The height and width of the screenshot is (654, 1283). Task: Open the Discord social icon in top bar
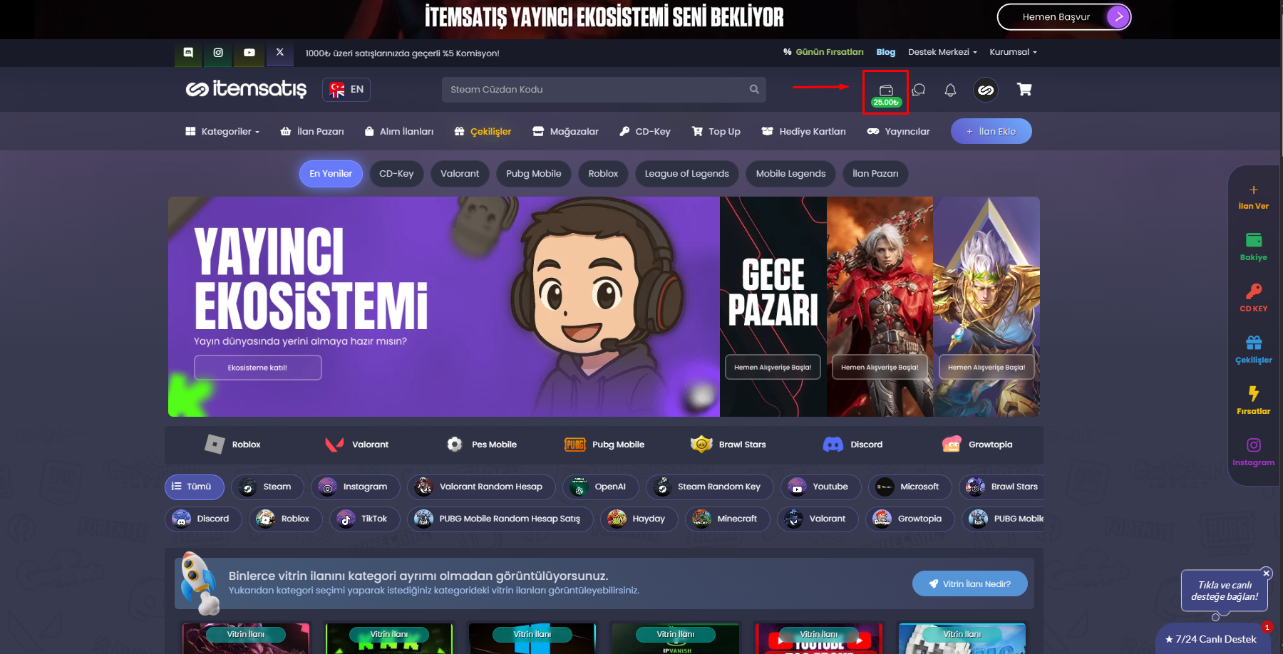[188, 53]
